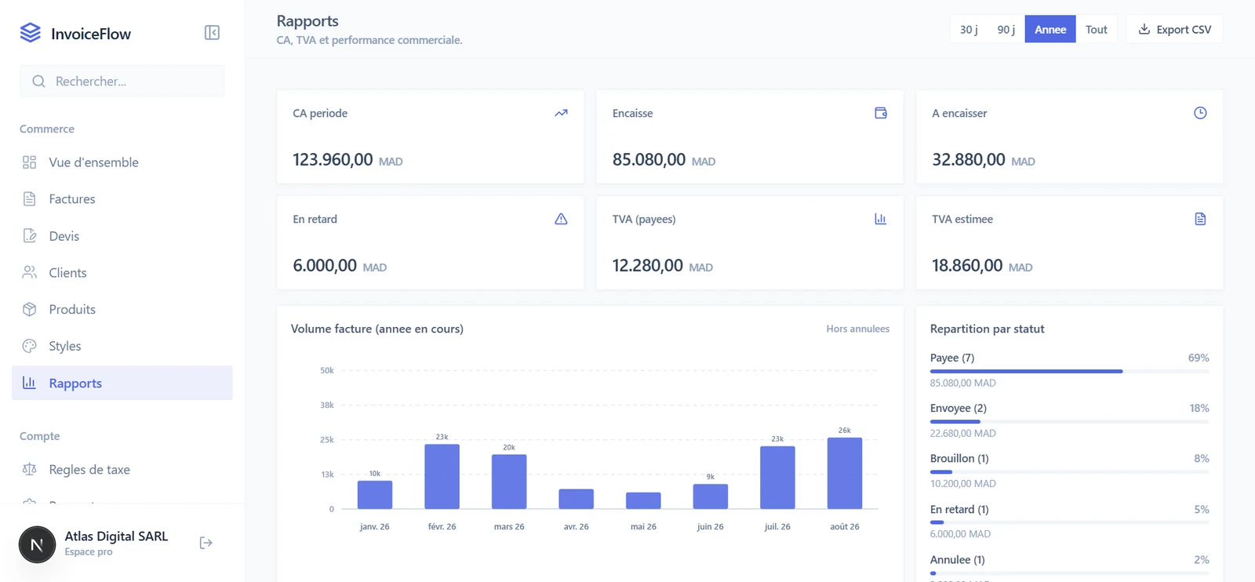Click the Envoyee (2) progress bar
Screen dimensions: 1255x582
coord(1069,421)
